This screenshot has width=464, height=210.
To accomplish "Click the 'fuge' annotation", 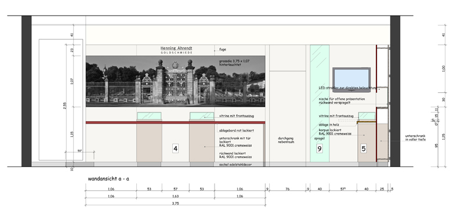I will [x=223, y=49].
